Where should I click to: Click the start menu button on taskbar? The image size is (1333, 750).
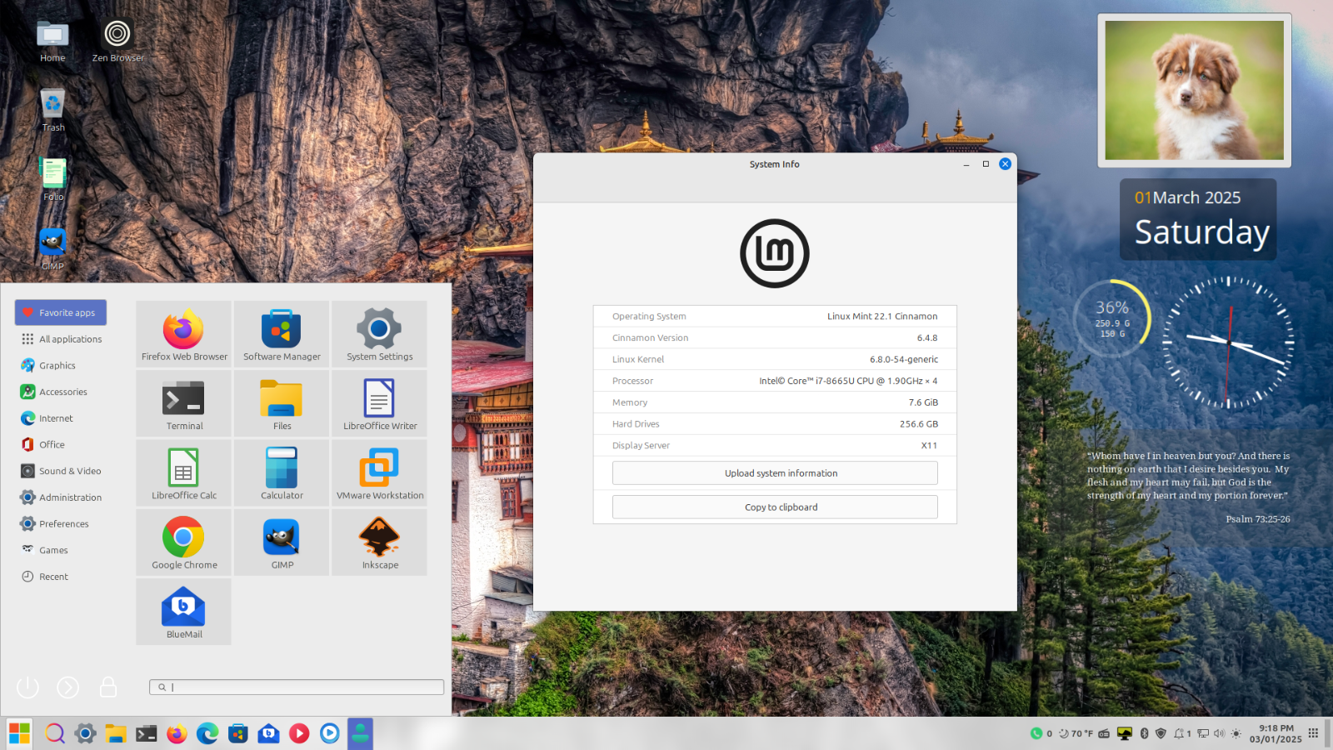[19, 733]
